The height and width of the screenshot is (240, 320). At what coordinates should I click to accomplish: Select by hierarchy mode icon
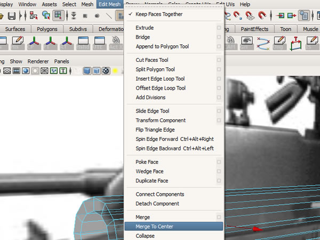34,15
